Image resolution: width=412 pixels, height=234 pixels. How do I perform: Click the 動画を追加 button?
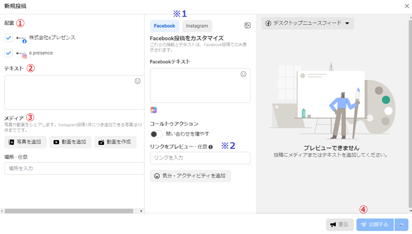70,142
